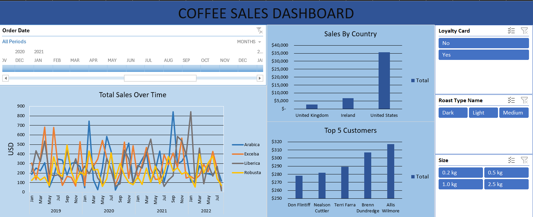Filter by 2.5 kg size
This screenshot has height=217, width=533.
click(506, 184)
